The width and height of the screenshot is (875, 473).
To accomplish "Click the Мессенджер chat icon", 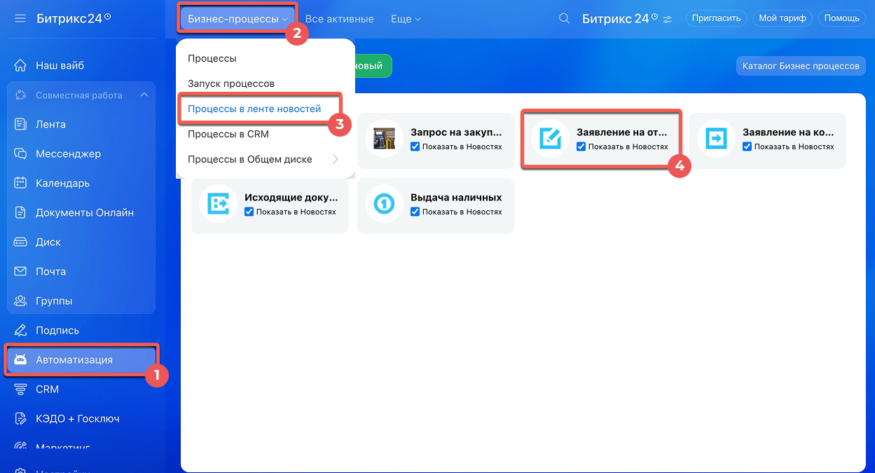I will coord(21,153).
